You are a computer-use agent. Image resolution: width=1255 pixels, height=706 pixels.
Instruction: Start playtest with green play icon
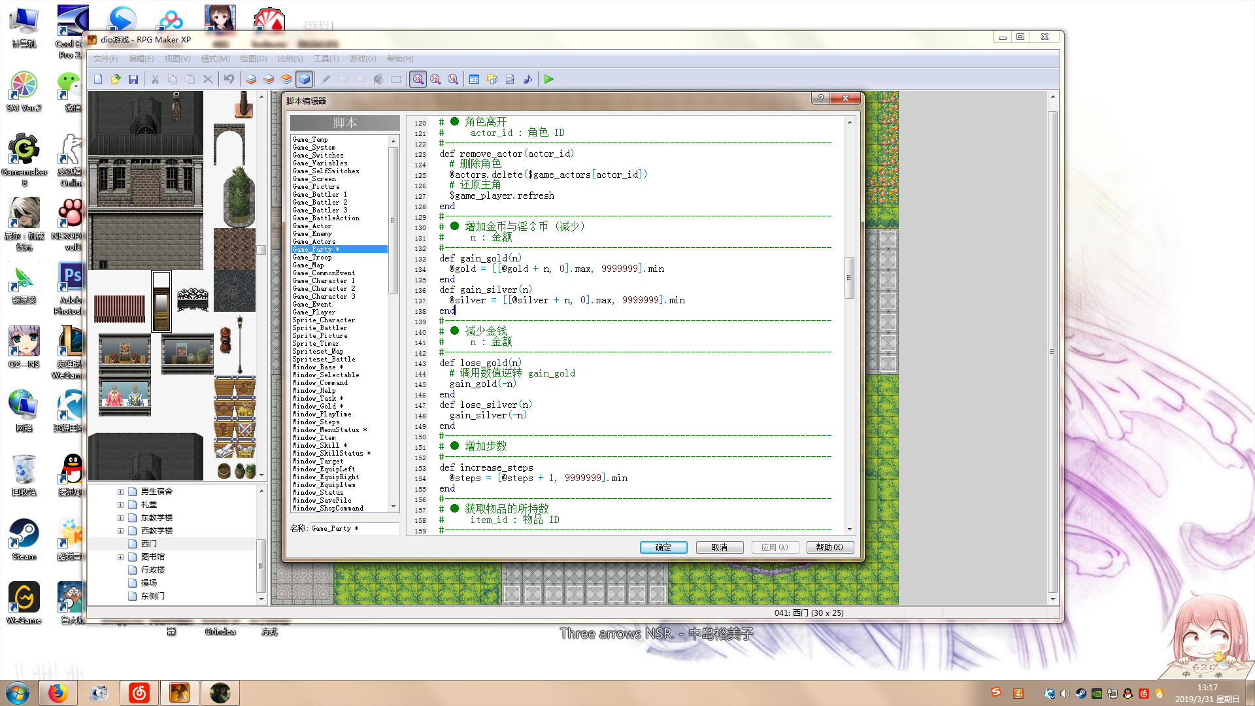tap(549, 79)
